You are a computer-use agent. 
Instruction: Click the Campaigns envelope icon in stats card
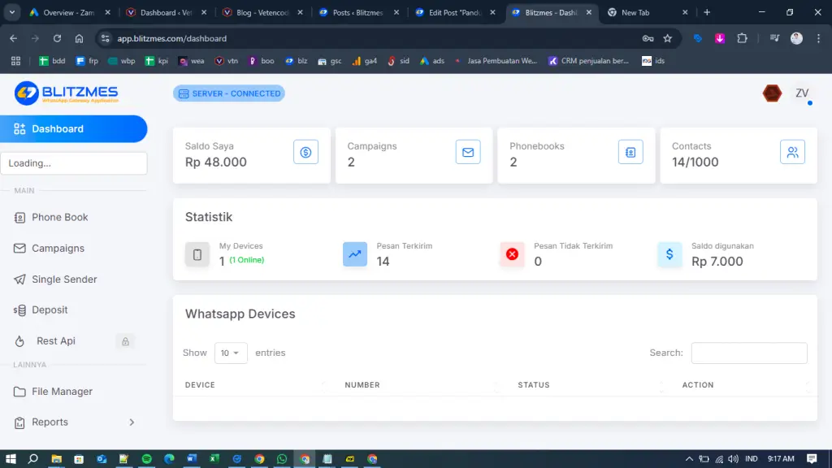pos(468,152)
